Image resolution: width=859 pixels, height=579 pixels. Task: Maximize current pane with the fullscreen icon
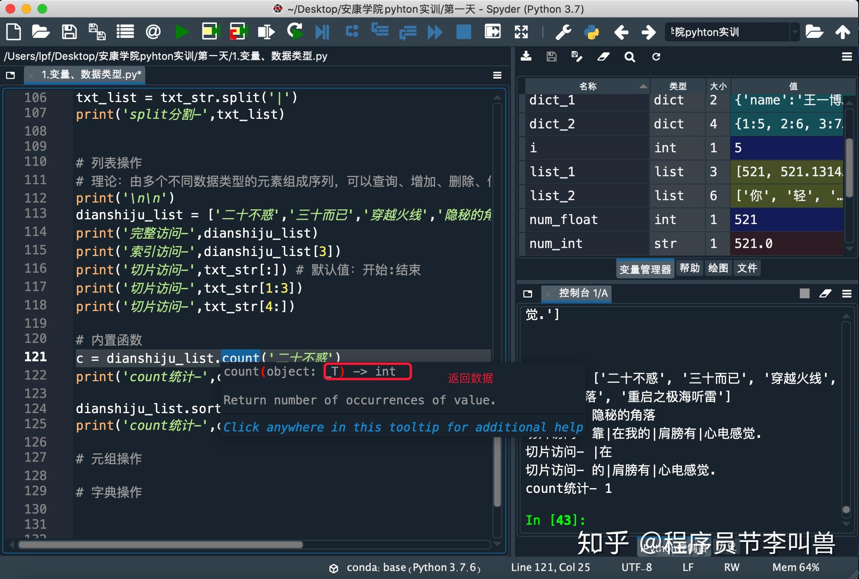point(521,32)
